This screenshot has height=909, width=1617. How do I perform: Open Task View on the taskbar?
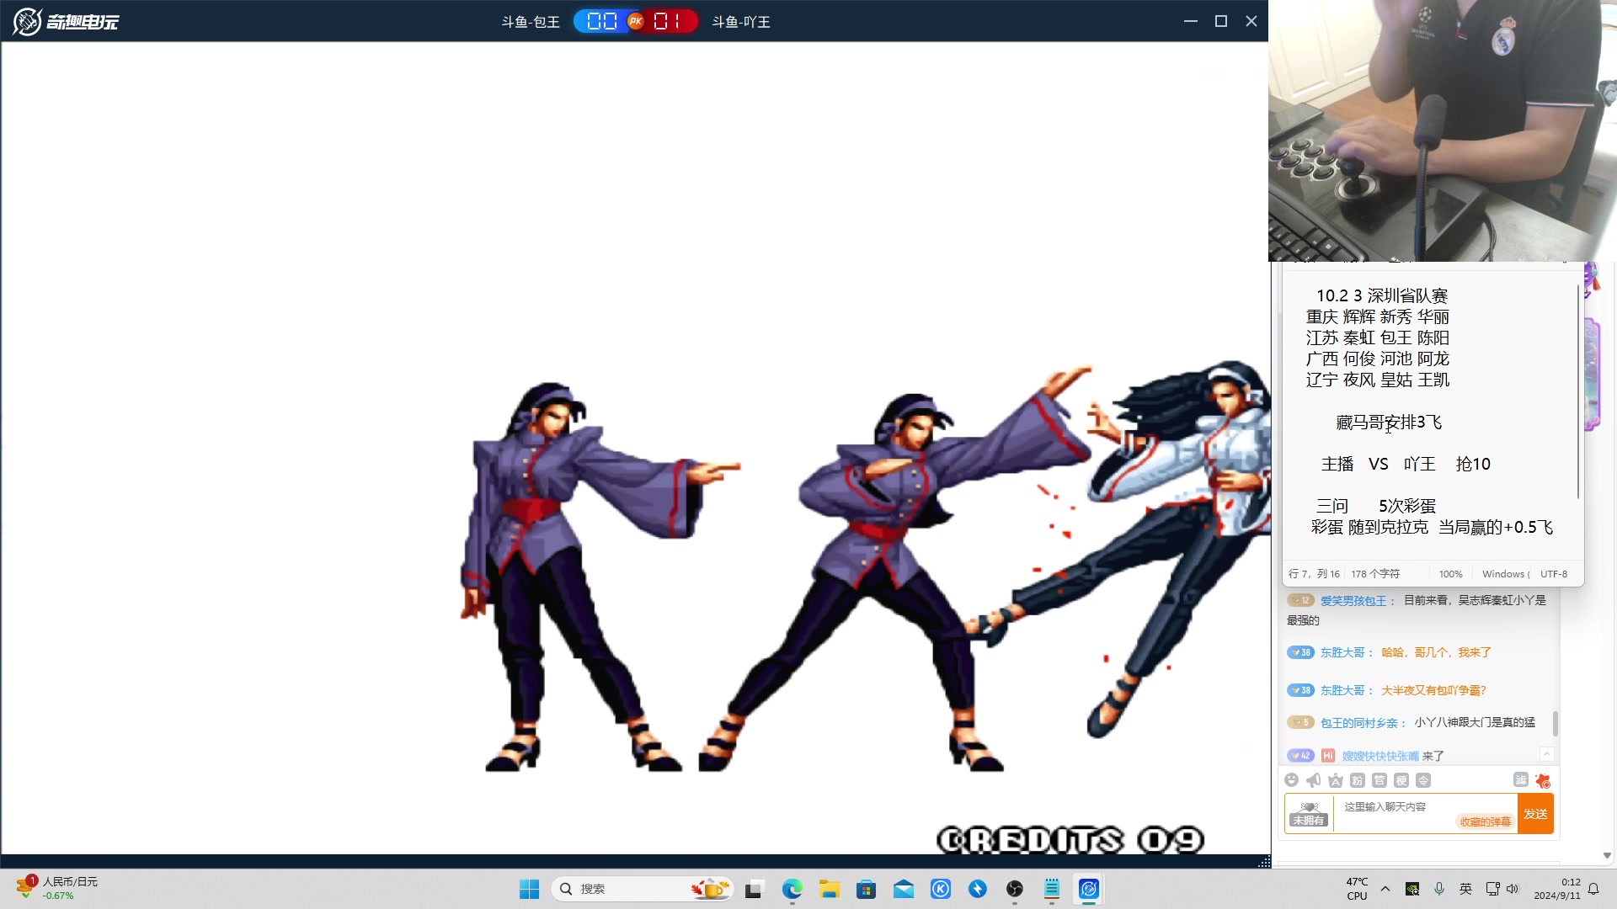coord(754,889)
